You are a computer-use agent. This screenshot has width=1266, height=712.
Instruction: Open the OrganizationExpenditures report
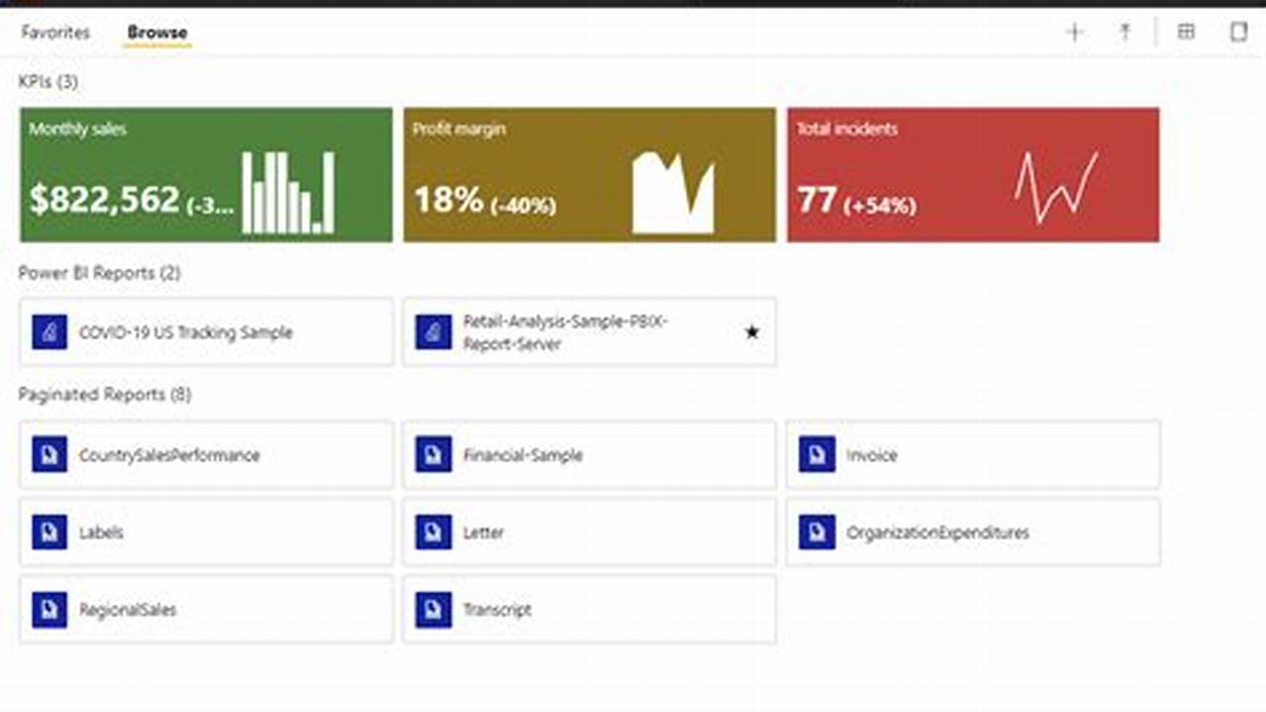936,532
